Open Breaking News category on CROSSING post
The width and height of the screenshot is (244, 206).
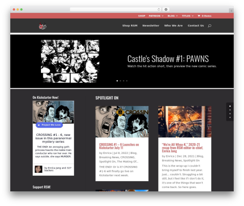(109, 157)
